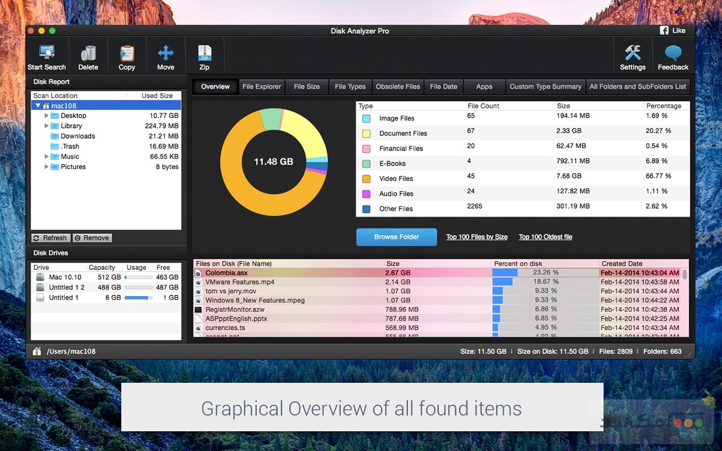Open the Top 100 Files by Size link
Image resolution: width=722 pixels, height=451 pixels.
(477, 237)
